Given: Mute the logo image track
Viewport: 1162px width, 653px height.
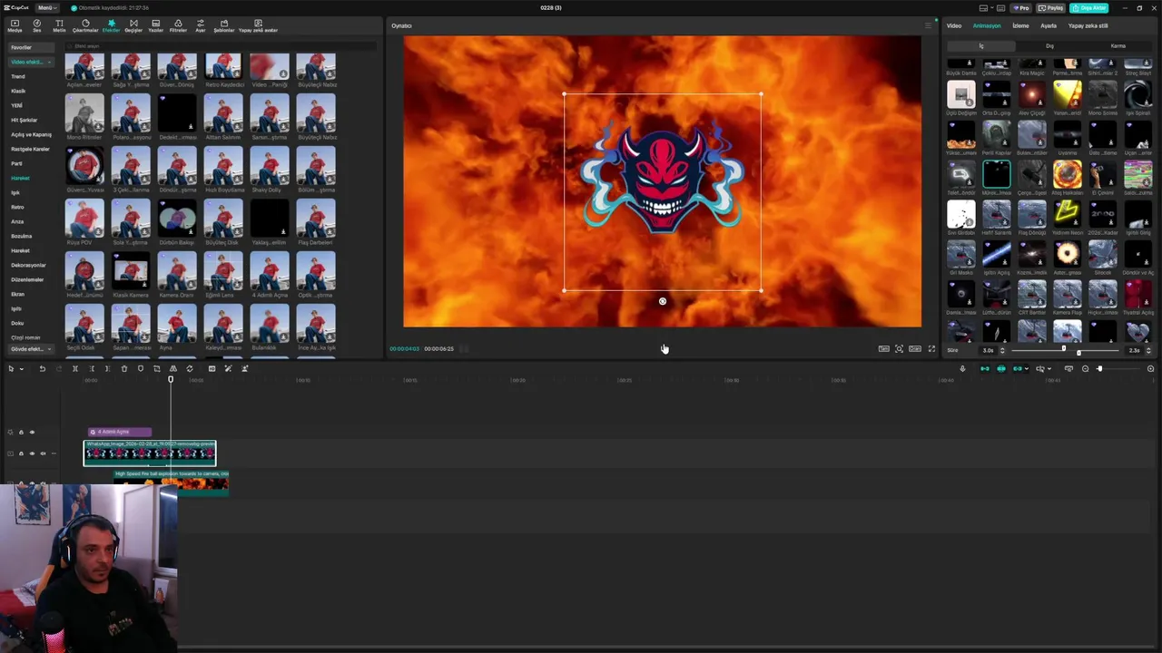Looking at the screenshot, I should point(43,453).
